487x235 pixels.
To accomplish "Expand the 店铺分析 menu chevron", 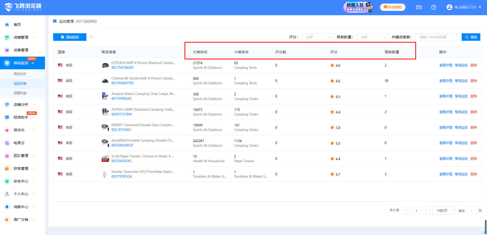I will (34, 105).
